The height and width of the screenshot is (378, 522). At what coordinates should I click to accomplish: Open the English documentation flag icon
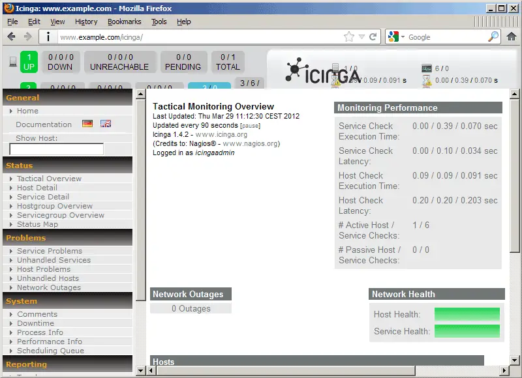(x=105, y=124)
